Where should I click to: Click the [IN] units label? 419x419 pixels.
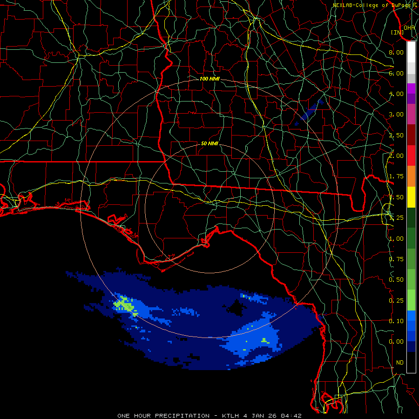[397, 32]
